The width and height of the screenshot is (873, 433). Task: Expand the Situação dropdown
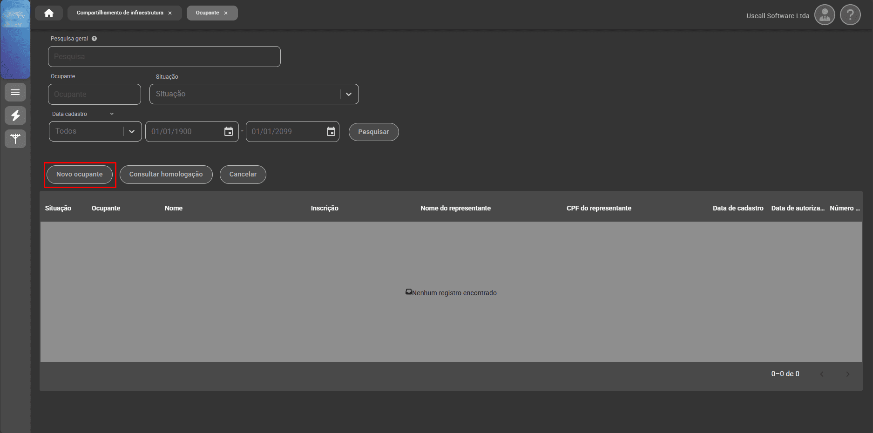click(x=349, y=94)
